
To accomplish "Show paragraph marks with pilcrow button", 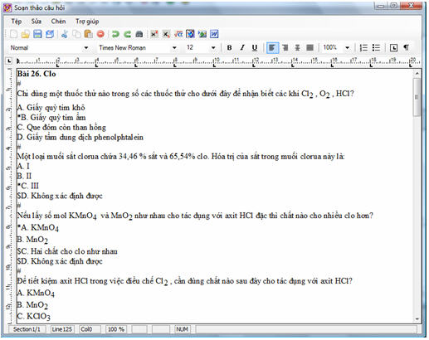I will tap(406, 47).
